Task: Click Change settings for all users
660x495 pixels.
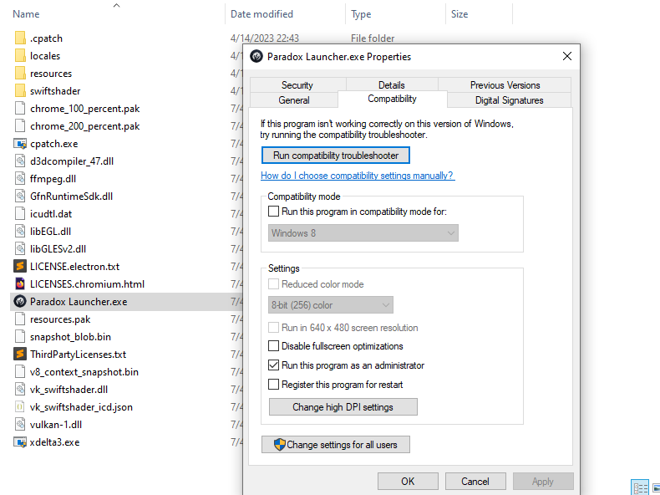Action: tap(336, 445)
